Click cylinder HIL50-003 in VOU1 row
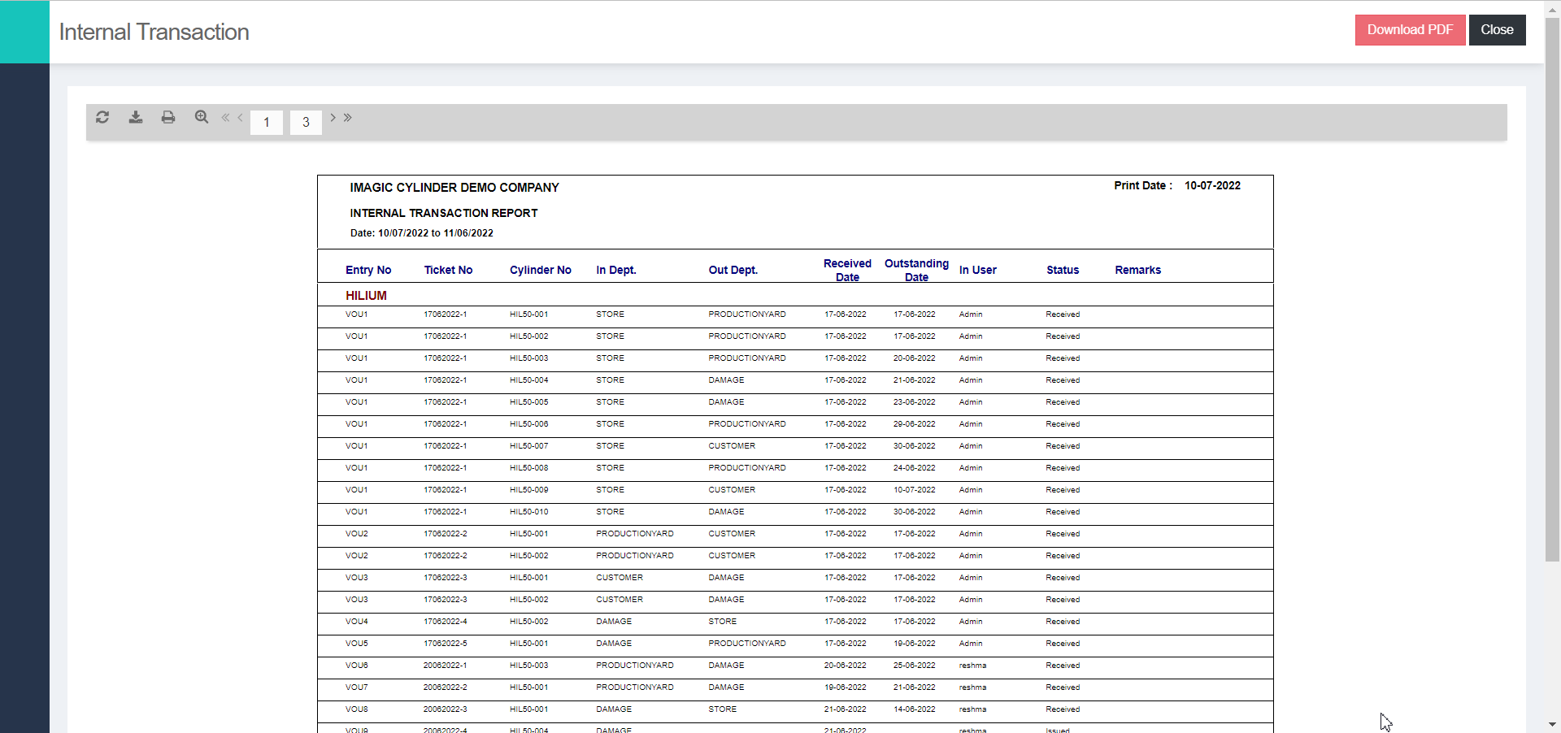Screen dimensions: 1561x733 click(x=529, y=358)
